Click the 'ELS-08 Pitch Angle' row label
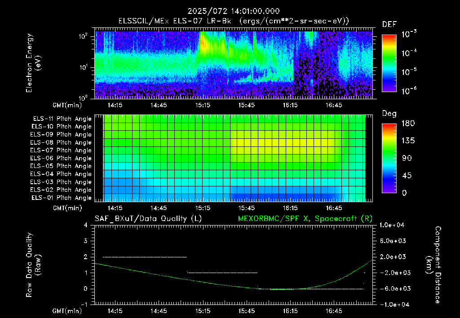The height and width of the screenshot is (318, 460). coord(61,142)
